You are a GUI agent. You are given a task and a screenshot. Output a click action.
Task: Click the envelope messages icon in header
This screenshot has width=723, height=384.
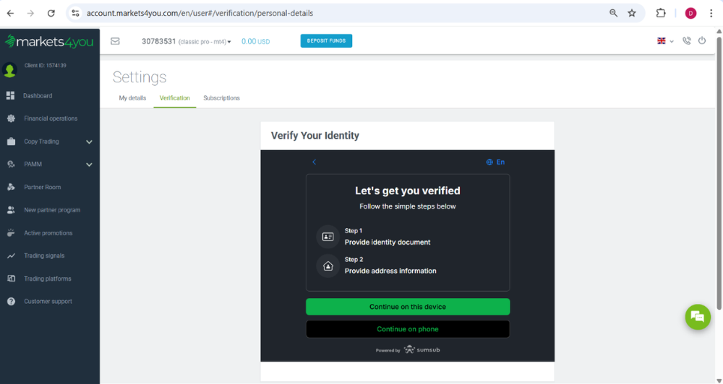click(x=115, y=41)
